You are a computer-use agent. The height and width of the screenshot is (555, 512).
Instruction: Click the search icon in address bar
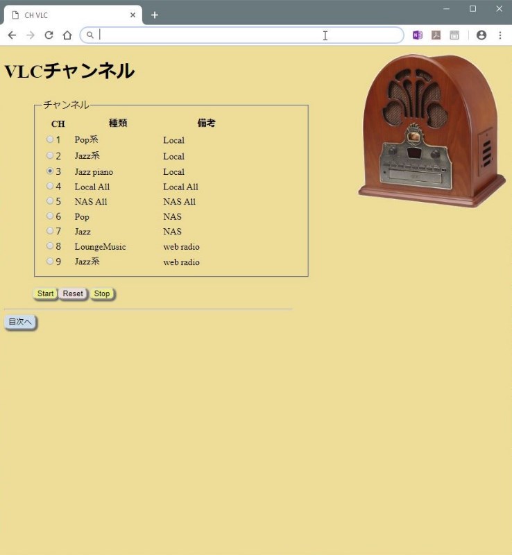tap(90, 35)
